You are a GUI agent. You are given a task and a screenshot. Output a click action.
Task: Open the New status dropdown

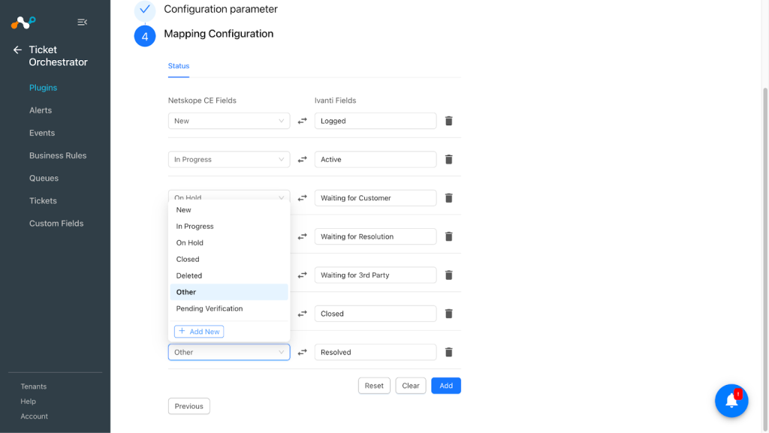point(229,121)
